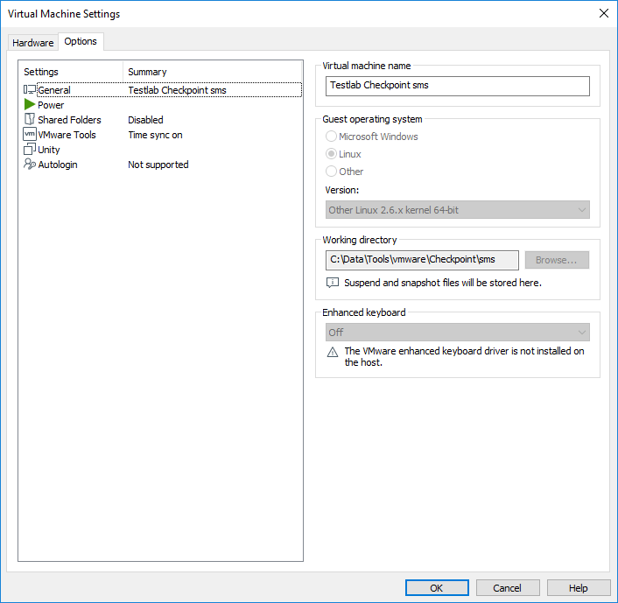Click the info icon beside snapshot files note
This screenshot has height=603, width=618.
point(333,283)
